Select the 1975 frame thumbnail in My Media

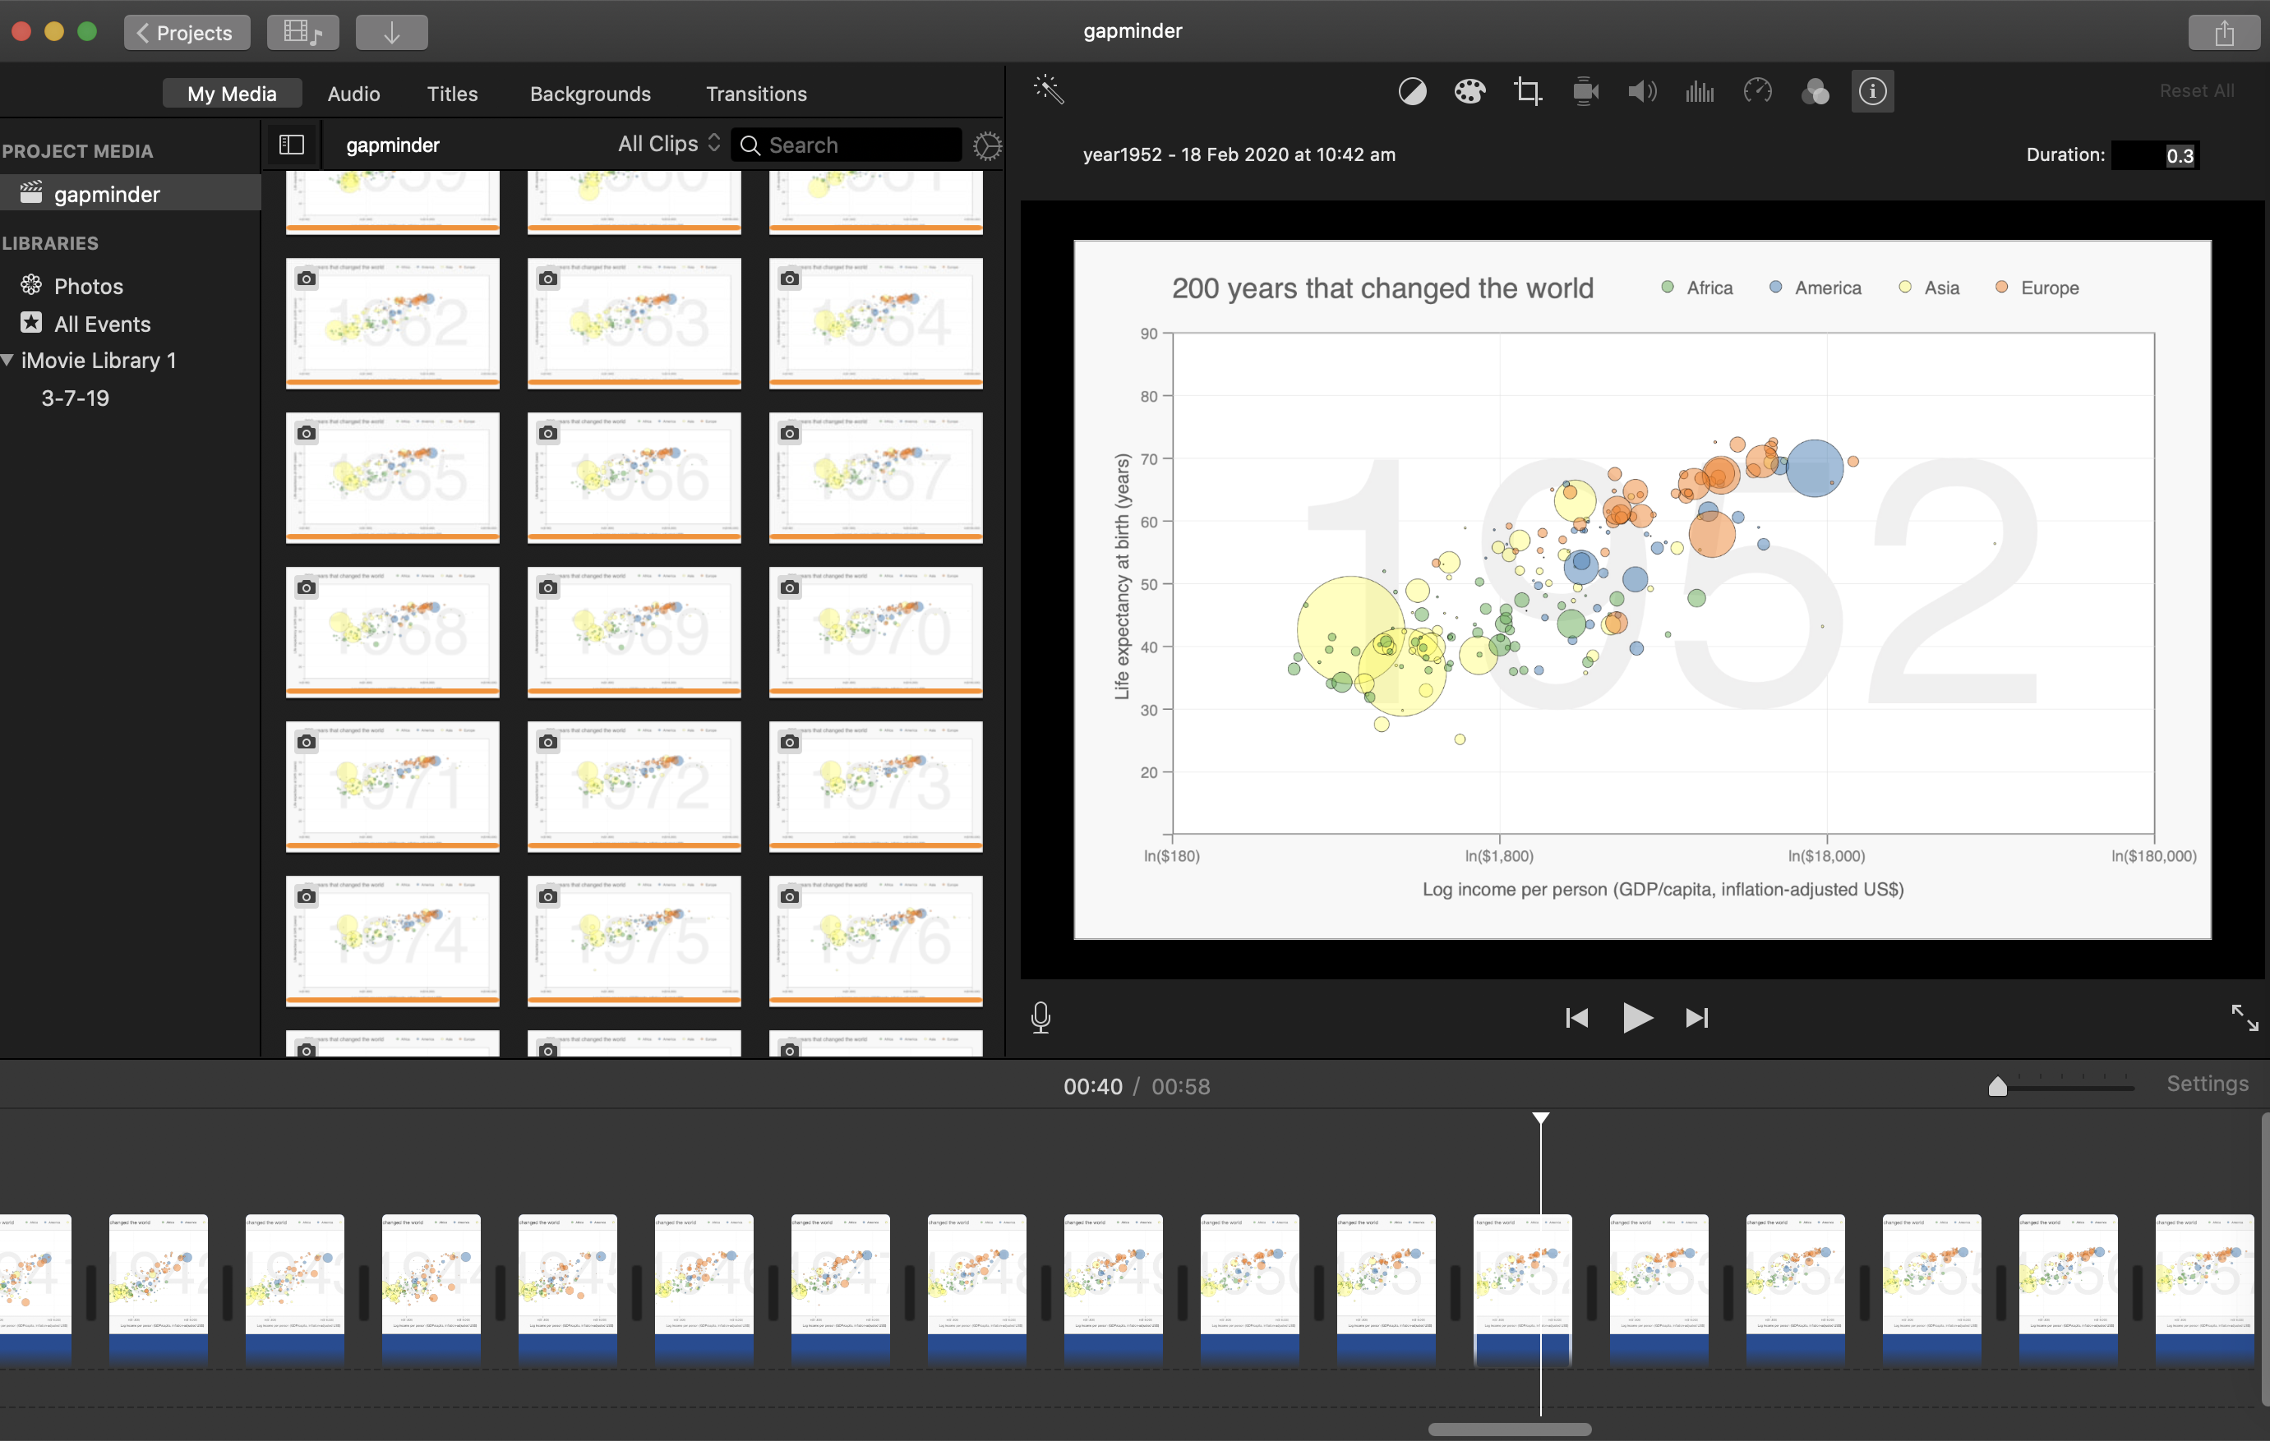coord(634,941)
